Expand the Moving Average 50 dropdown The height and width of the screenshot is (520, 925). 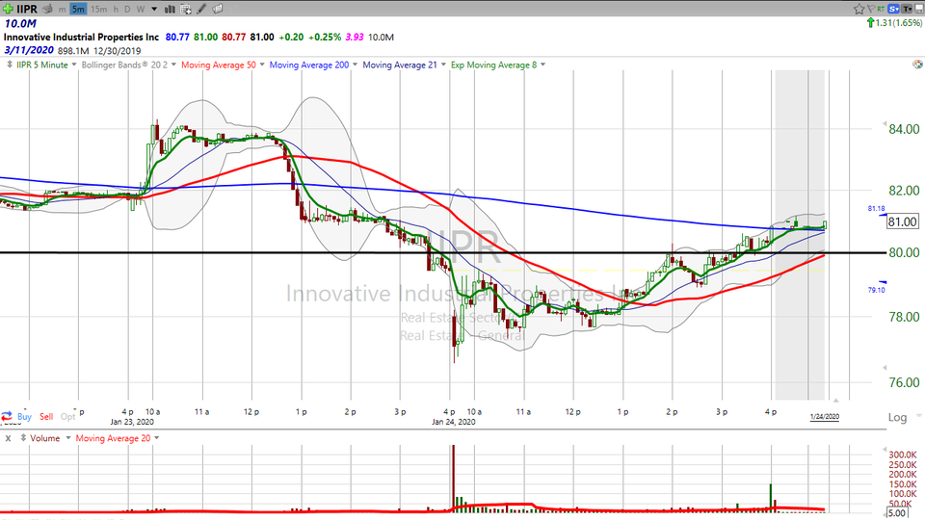pos(262,65)
